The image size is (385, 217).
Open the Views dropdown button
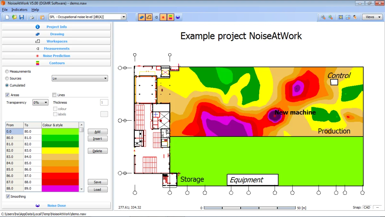coord(372,17)
